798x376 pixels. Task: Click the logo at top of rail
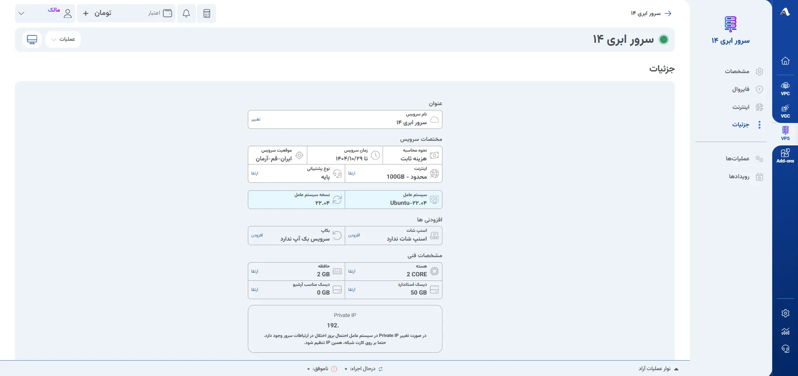coord(785,12)
